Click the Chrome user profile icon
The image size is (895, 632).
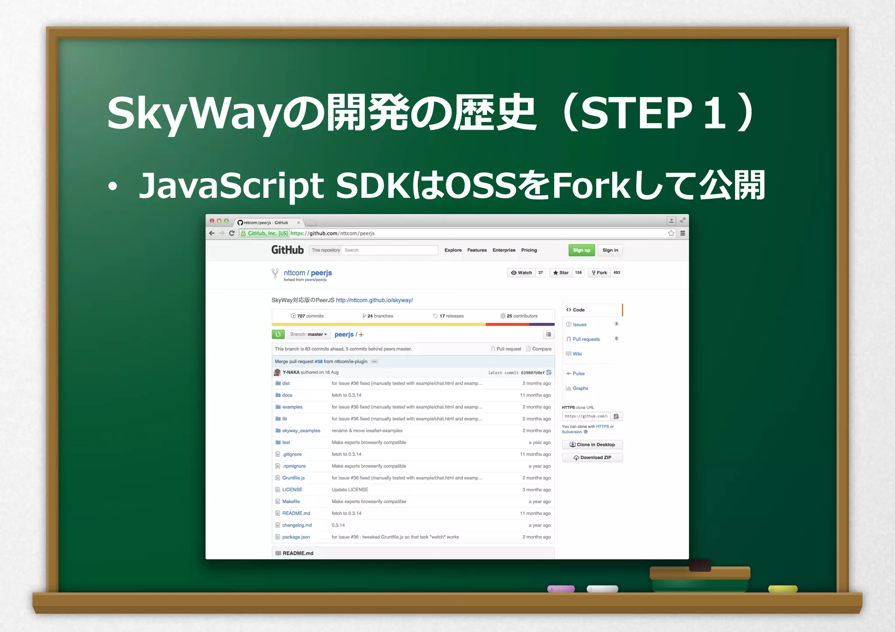[x=671, y=221]
